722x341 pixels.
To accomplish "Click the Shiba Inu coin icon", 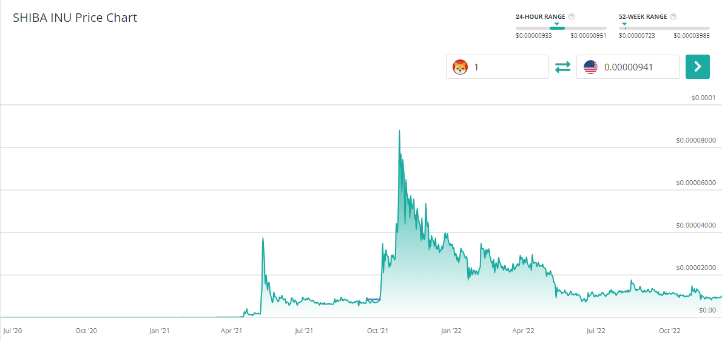I will 461,67.
